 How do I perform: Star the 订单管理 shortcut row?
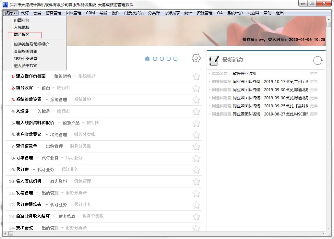[196, 158]
